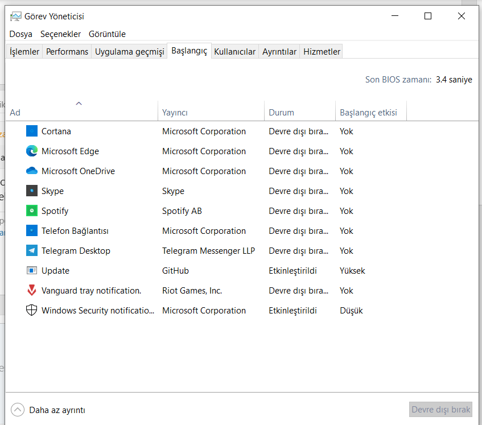This screenshot has height=425, width=482.
Task: Click the Skype app icon
Action: (32, 191)
